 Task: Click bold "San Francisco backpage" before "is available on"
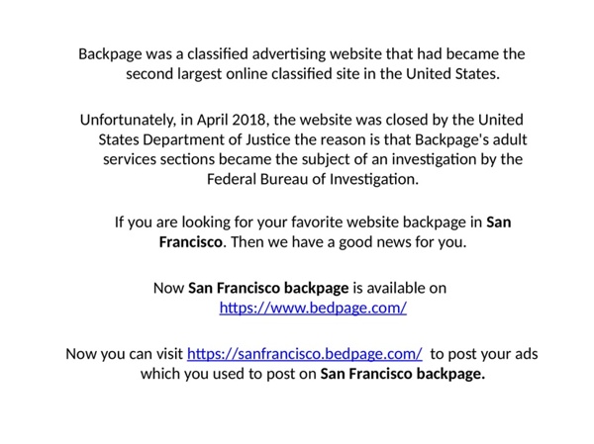pos(268,288)
